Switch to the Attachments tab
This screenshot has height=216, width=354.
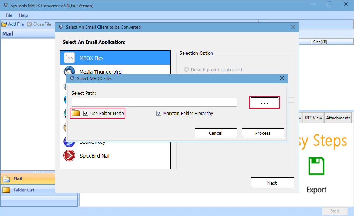point(338,118)
